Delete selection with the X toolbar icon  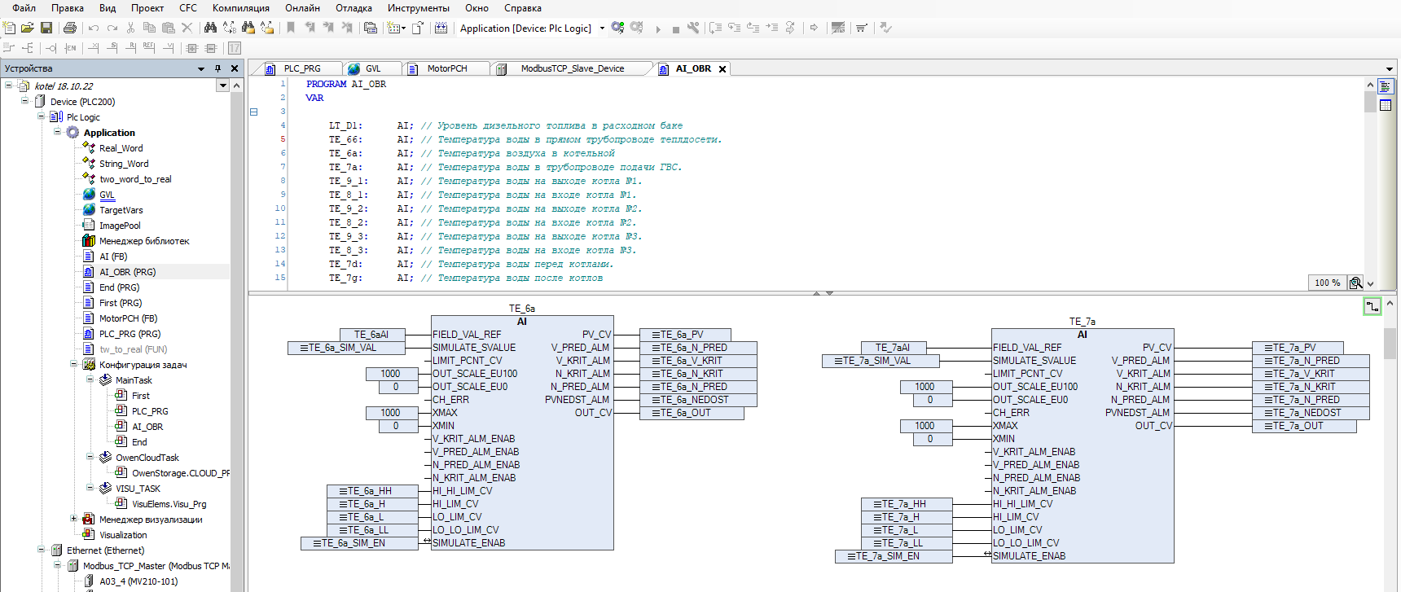[187, 28]
